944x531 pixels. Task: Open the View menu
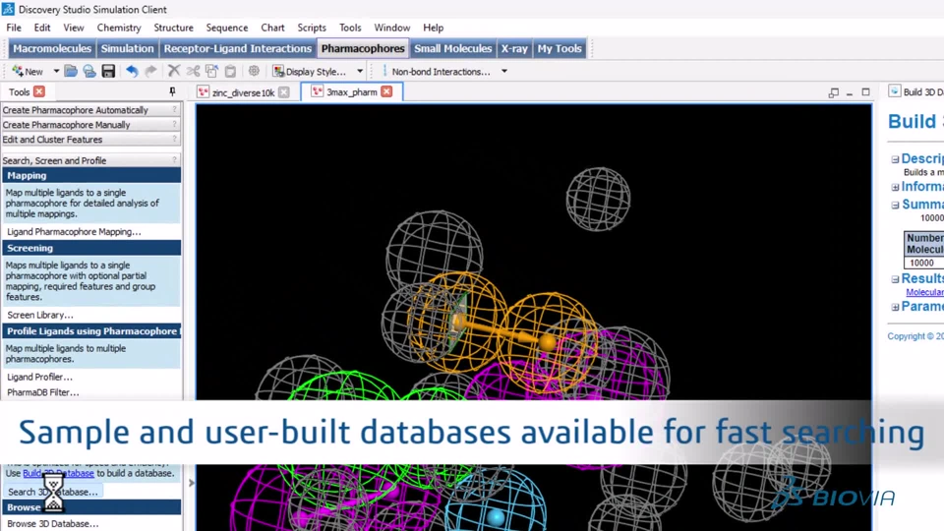coord(74,28)
